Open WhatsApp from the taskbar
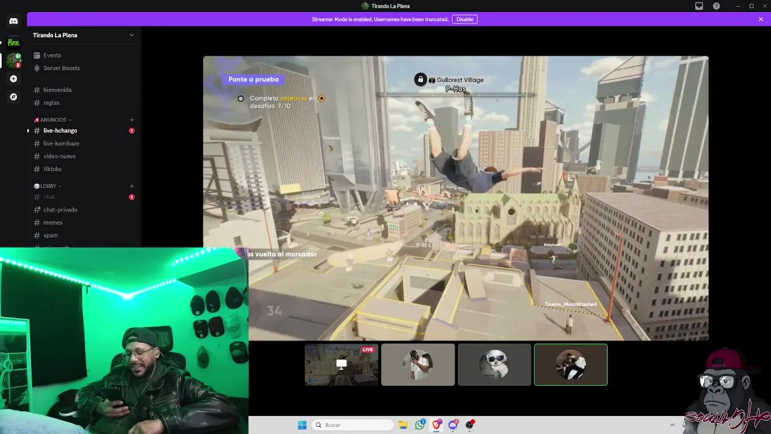 pos(420,425)
